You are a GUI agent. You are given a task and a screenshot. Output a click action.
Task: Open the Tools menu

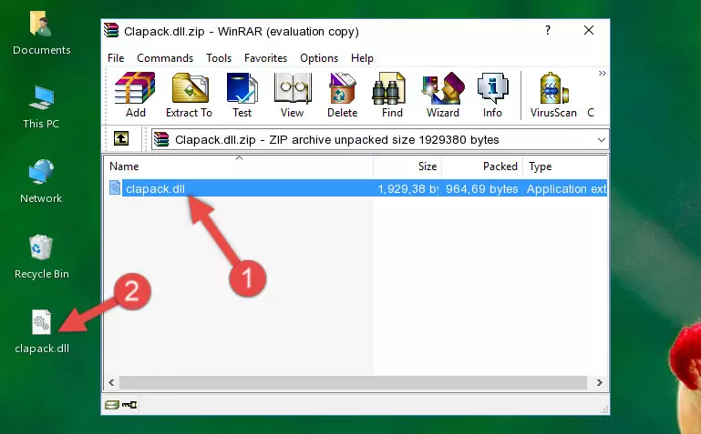tap(219, 58)
